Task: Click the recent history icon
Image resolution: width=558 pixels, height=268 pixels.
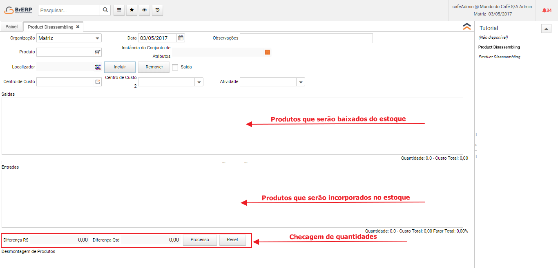Action: coord(157,10)
